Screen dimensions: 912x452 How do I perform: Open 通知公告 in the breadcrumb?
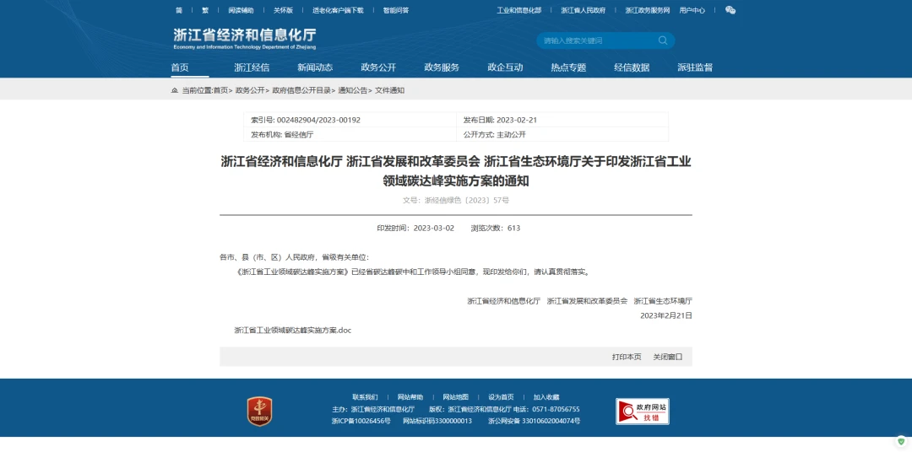(x=353, y=90)
